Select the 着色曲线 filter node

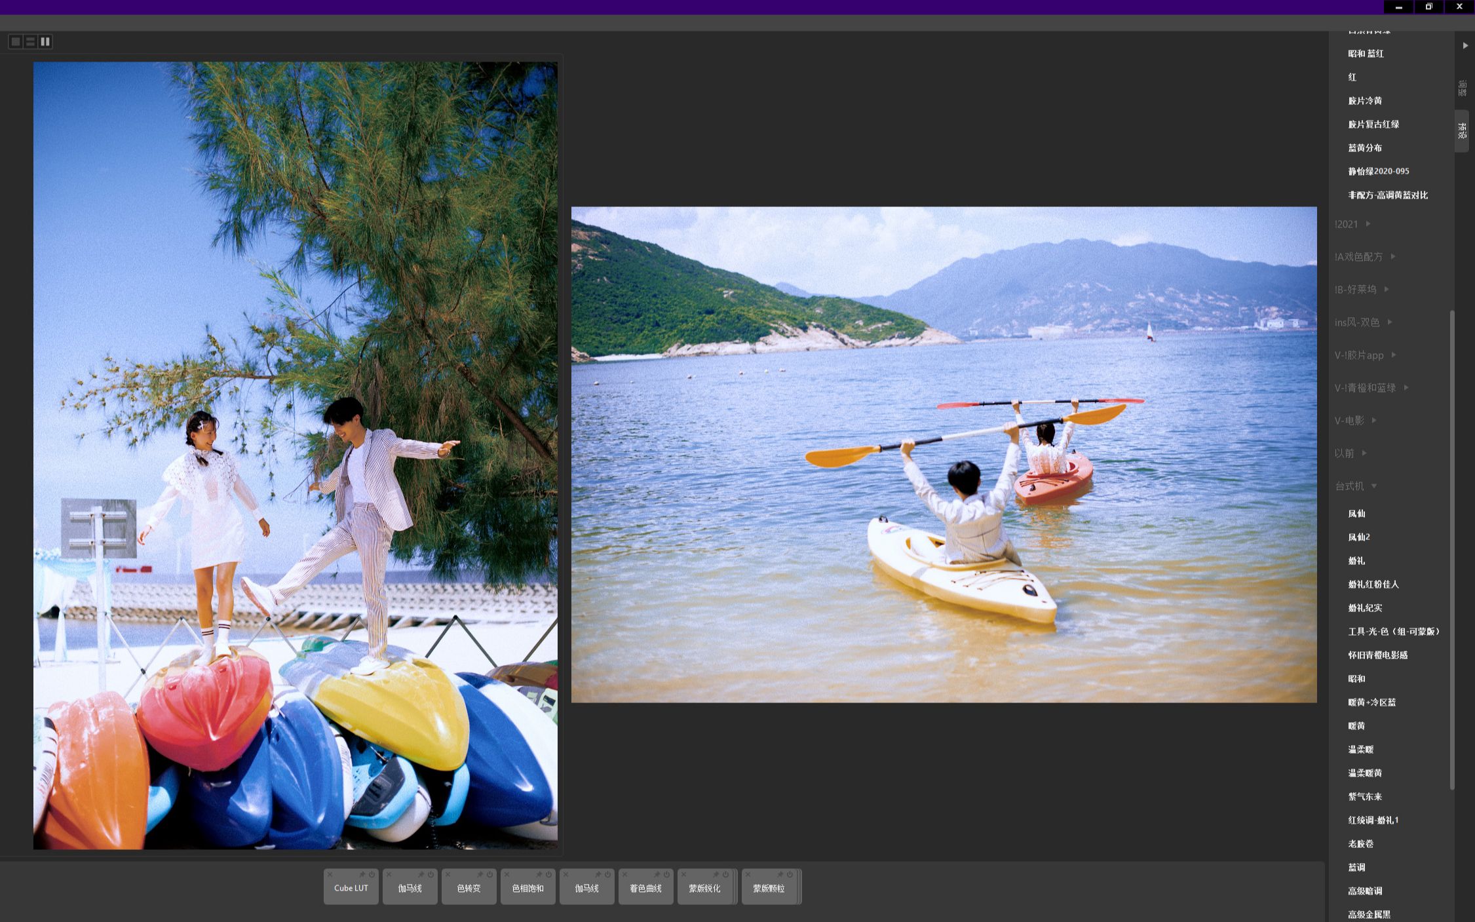coord(646,887)
